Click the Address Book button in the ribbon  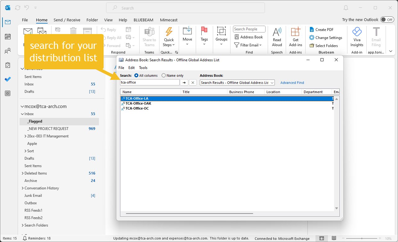tap(248, 37)
